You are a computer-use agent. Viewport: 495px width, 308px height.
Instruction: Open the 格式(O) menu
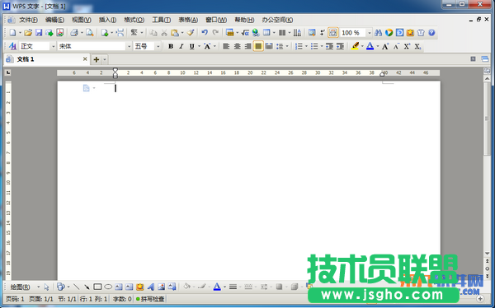pyautogui.click(x=134, y=20)
